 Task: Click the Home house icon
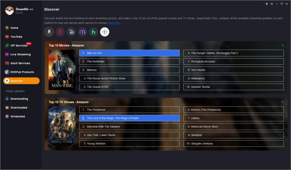click(x=7, y=28)
